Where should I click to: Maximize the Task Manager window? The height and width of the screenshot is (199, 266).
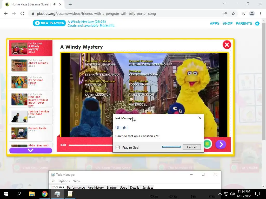point(203,174)
